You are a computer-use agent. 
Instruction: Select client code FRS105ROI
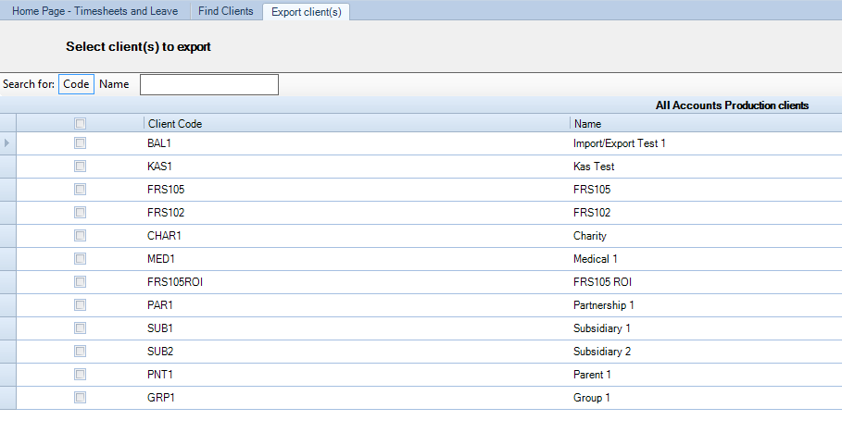175,282
